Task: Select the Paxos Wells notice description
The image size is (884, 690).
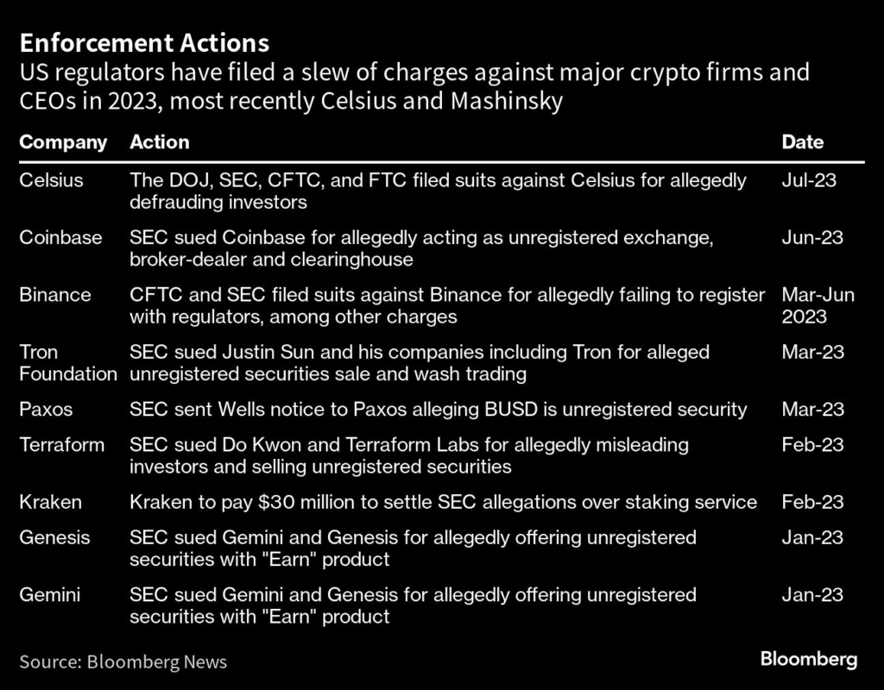Action: [x=438, y=410]
